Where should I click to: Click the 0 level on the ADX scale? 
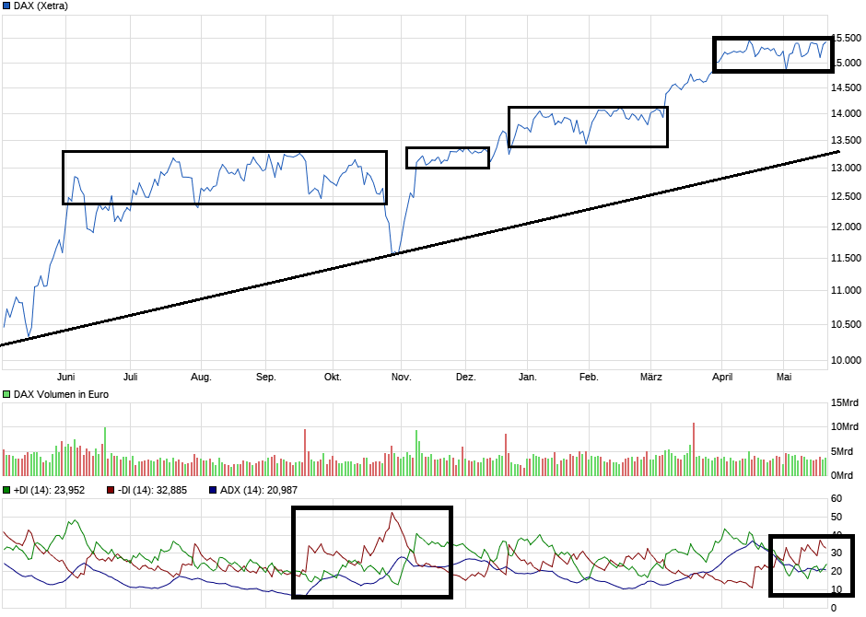click(x=834, y=608)
